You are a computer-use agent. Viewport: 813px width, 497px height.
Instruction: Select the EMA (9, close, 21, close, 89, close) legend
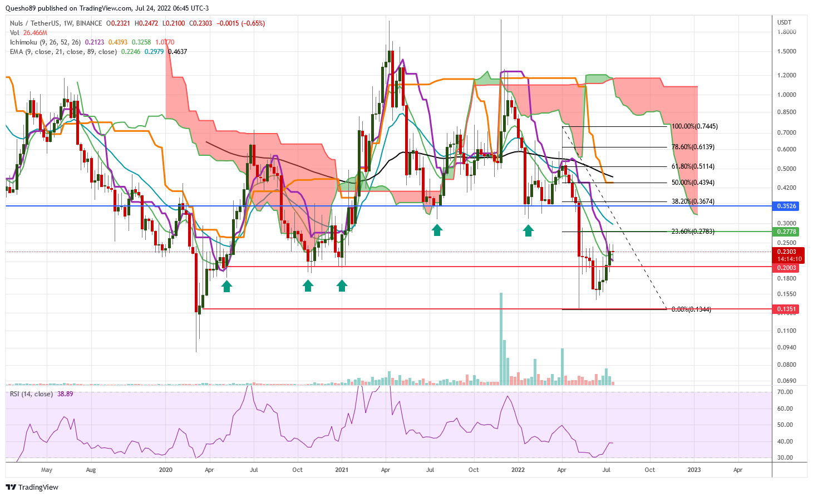(x=63, y=52)
